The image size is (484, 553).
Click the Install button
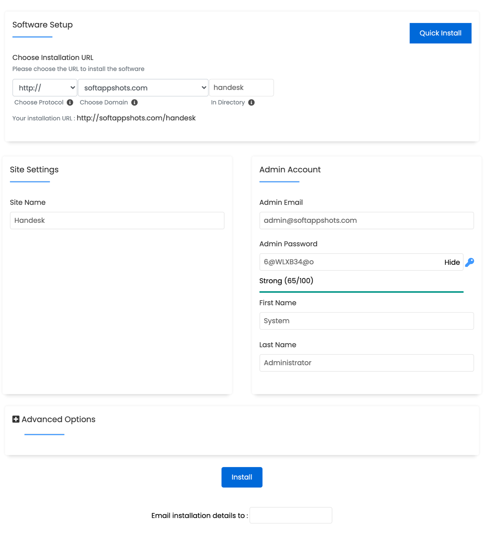point(242,477)
